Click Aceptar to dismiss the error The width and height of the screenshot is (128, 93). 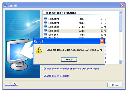tap(69, 59)
